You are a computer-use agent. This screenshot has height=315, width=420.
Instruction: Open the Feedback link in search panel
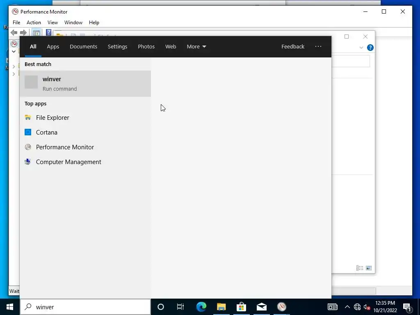(x=293, y=47)
